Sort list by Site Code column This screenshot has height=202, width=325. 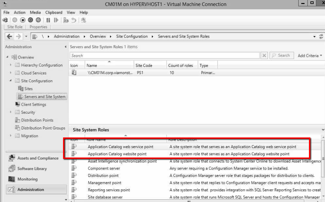click(144, 66)
